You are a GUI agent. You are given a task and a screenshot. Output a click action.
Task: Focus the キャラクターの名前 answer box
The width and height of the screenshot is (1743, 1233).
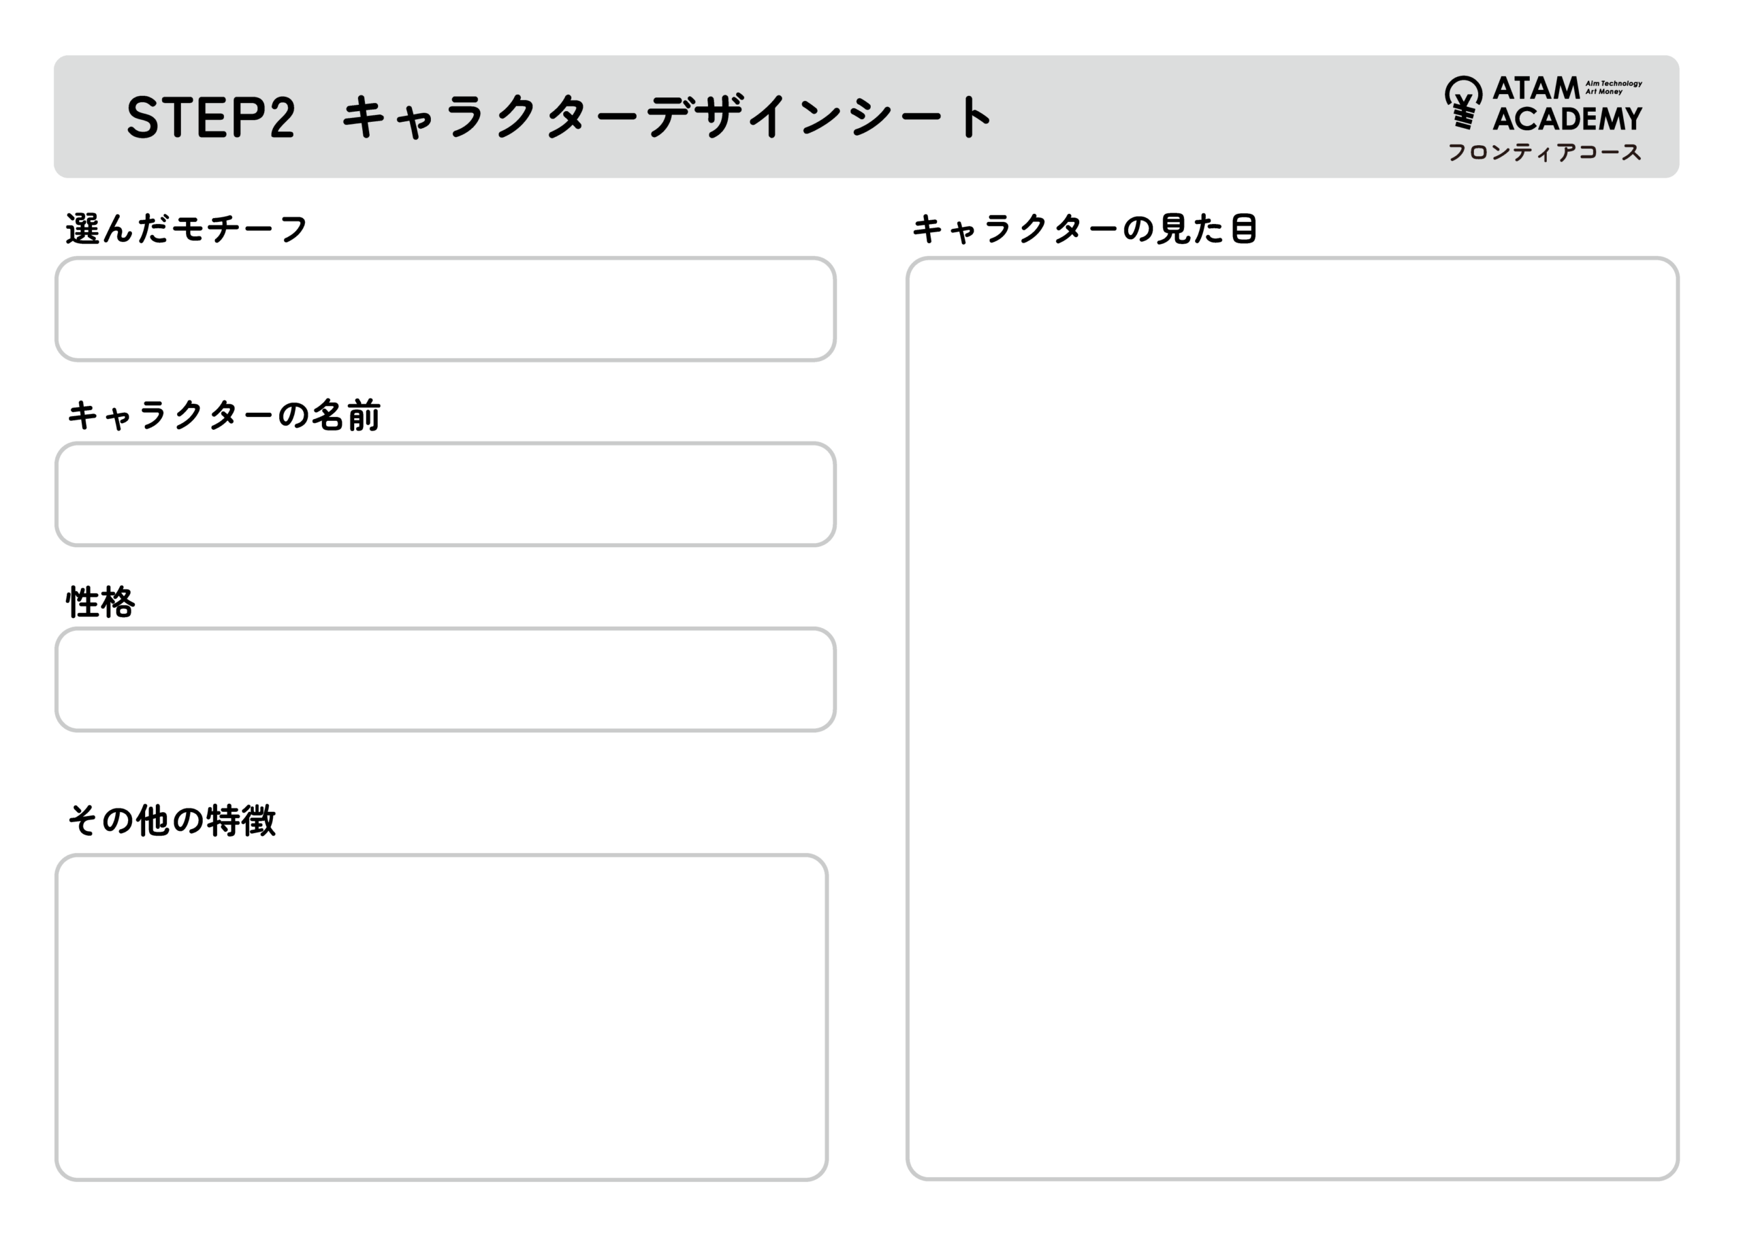pyautogui.click(x=445, y=494)
